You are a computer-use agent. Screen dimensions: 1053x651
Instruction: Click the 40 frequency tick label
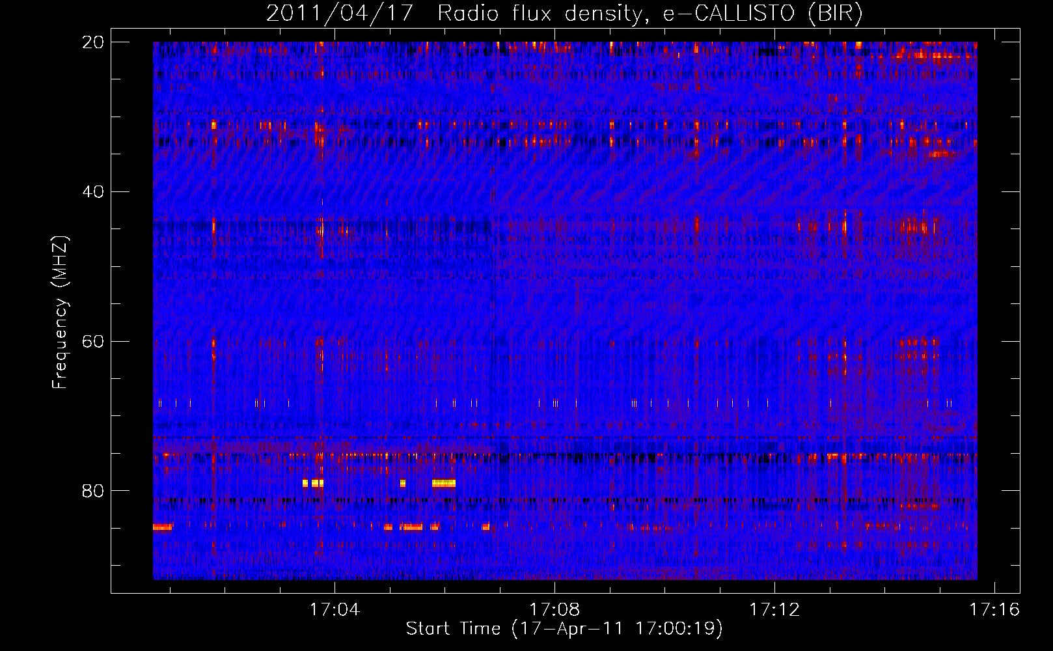tap(92, 192)
